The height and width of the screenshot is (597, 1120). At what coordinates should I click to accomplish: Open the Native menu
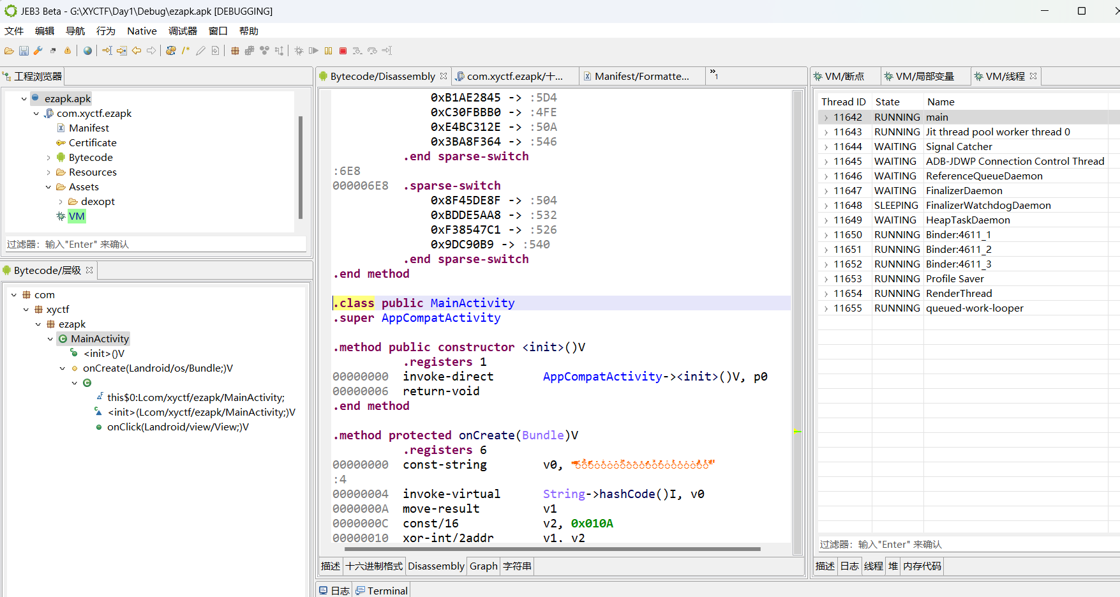point(142,31)
